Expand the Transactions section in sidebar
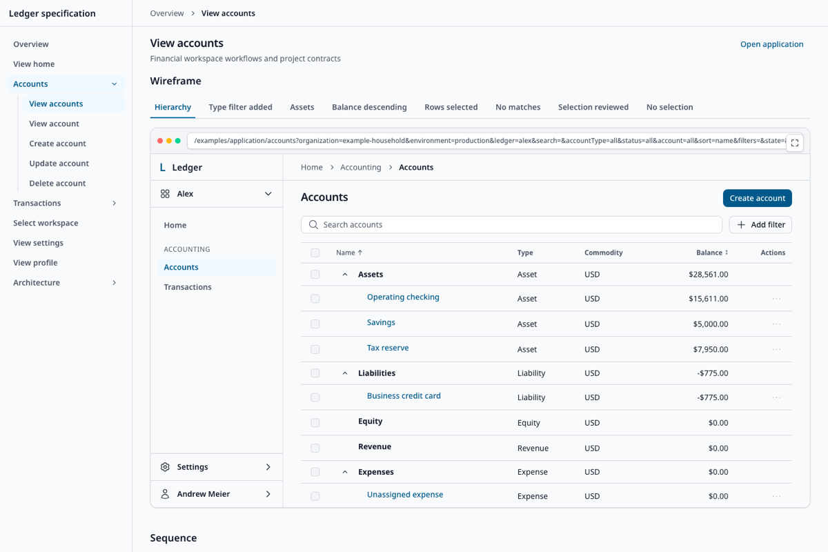 (115, 204)
